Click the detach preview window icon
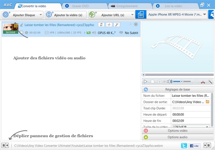Viewport: 215px width, 150px height. [x=196, y=81]
